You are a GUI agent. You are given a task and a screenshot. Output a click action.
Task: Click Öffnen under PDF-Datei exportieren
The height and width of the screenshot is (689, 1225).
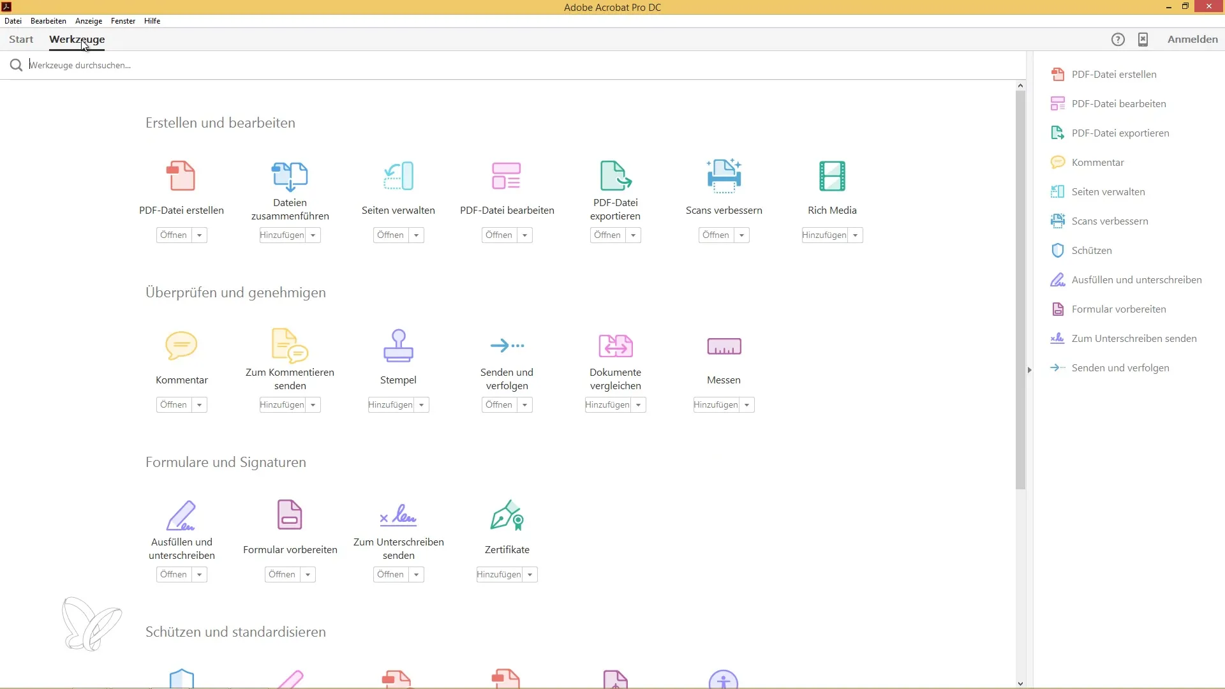(607, 235)
